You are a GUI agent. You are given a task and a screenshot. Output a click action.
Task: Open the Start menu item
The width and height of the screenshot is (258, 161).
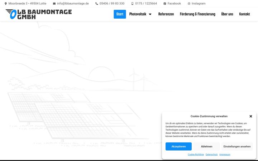(x=120, y=14)
